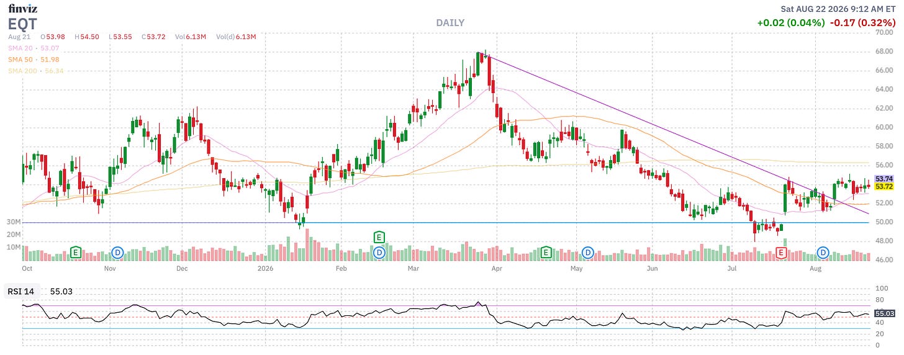Viewport: 904px width, 355px height.
Task: Select the RSI 14 indicator label
Action: (22, 290)
